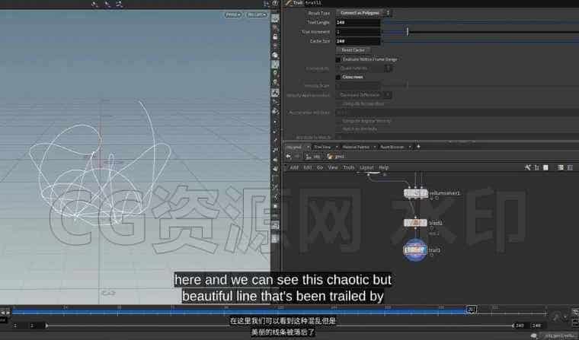Click the timeline range slider left handle
The image size is (579, 340).
point(46,326)
